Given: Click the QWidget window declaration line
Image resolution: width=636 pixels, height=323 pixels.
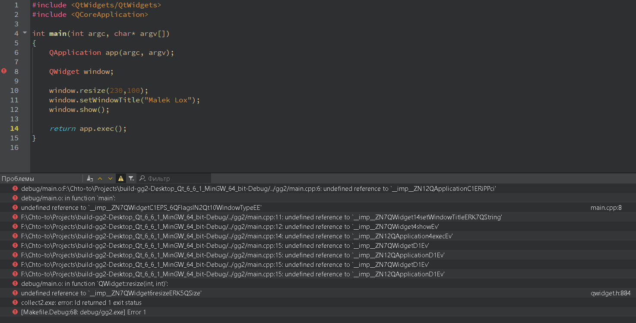Looking at the screenshot, I should pos(82,71).
